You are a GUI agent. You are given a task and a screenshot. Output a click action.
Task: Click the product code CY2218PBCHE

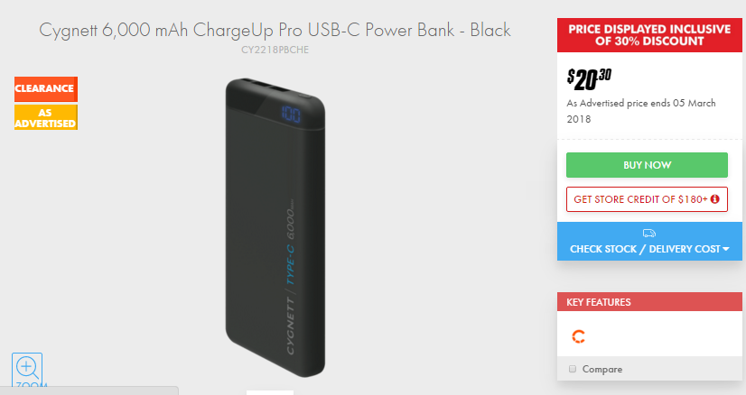coord(275,50)
